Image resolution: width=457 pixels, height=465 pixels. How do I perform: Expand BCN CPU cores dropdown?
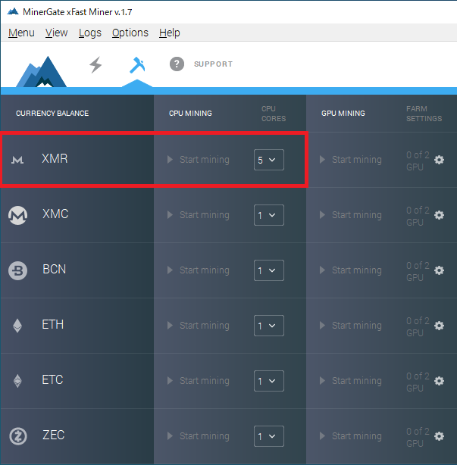[268, 270]
